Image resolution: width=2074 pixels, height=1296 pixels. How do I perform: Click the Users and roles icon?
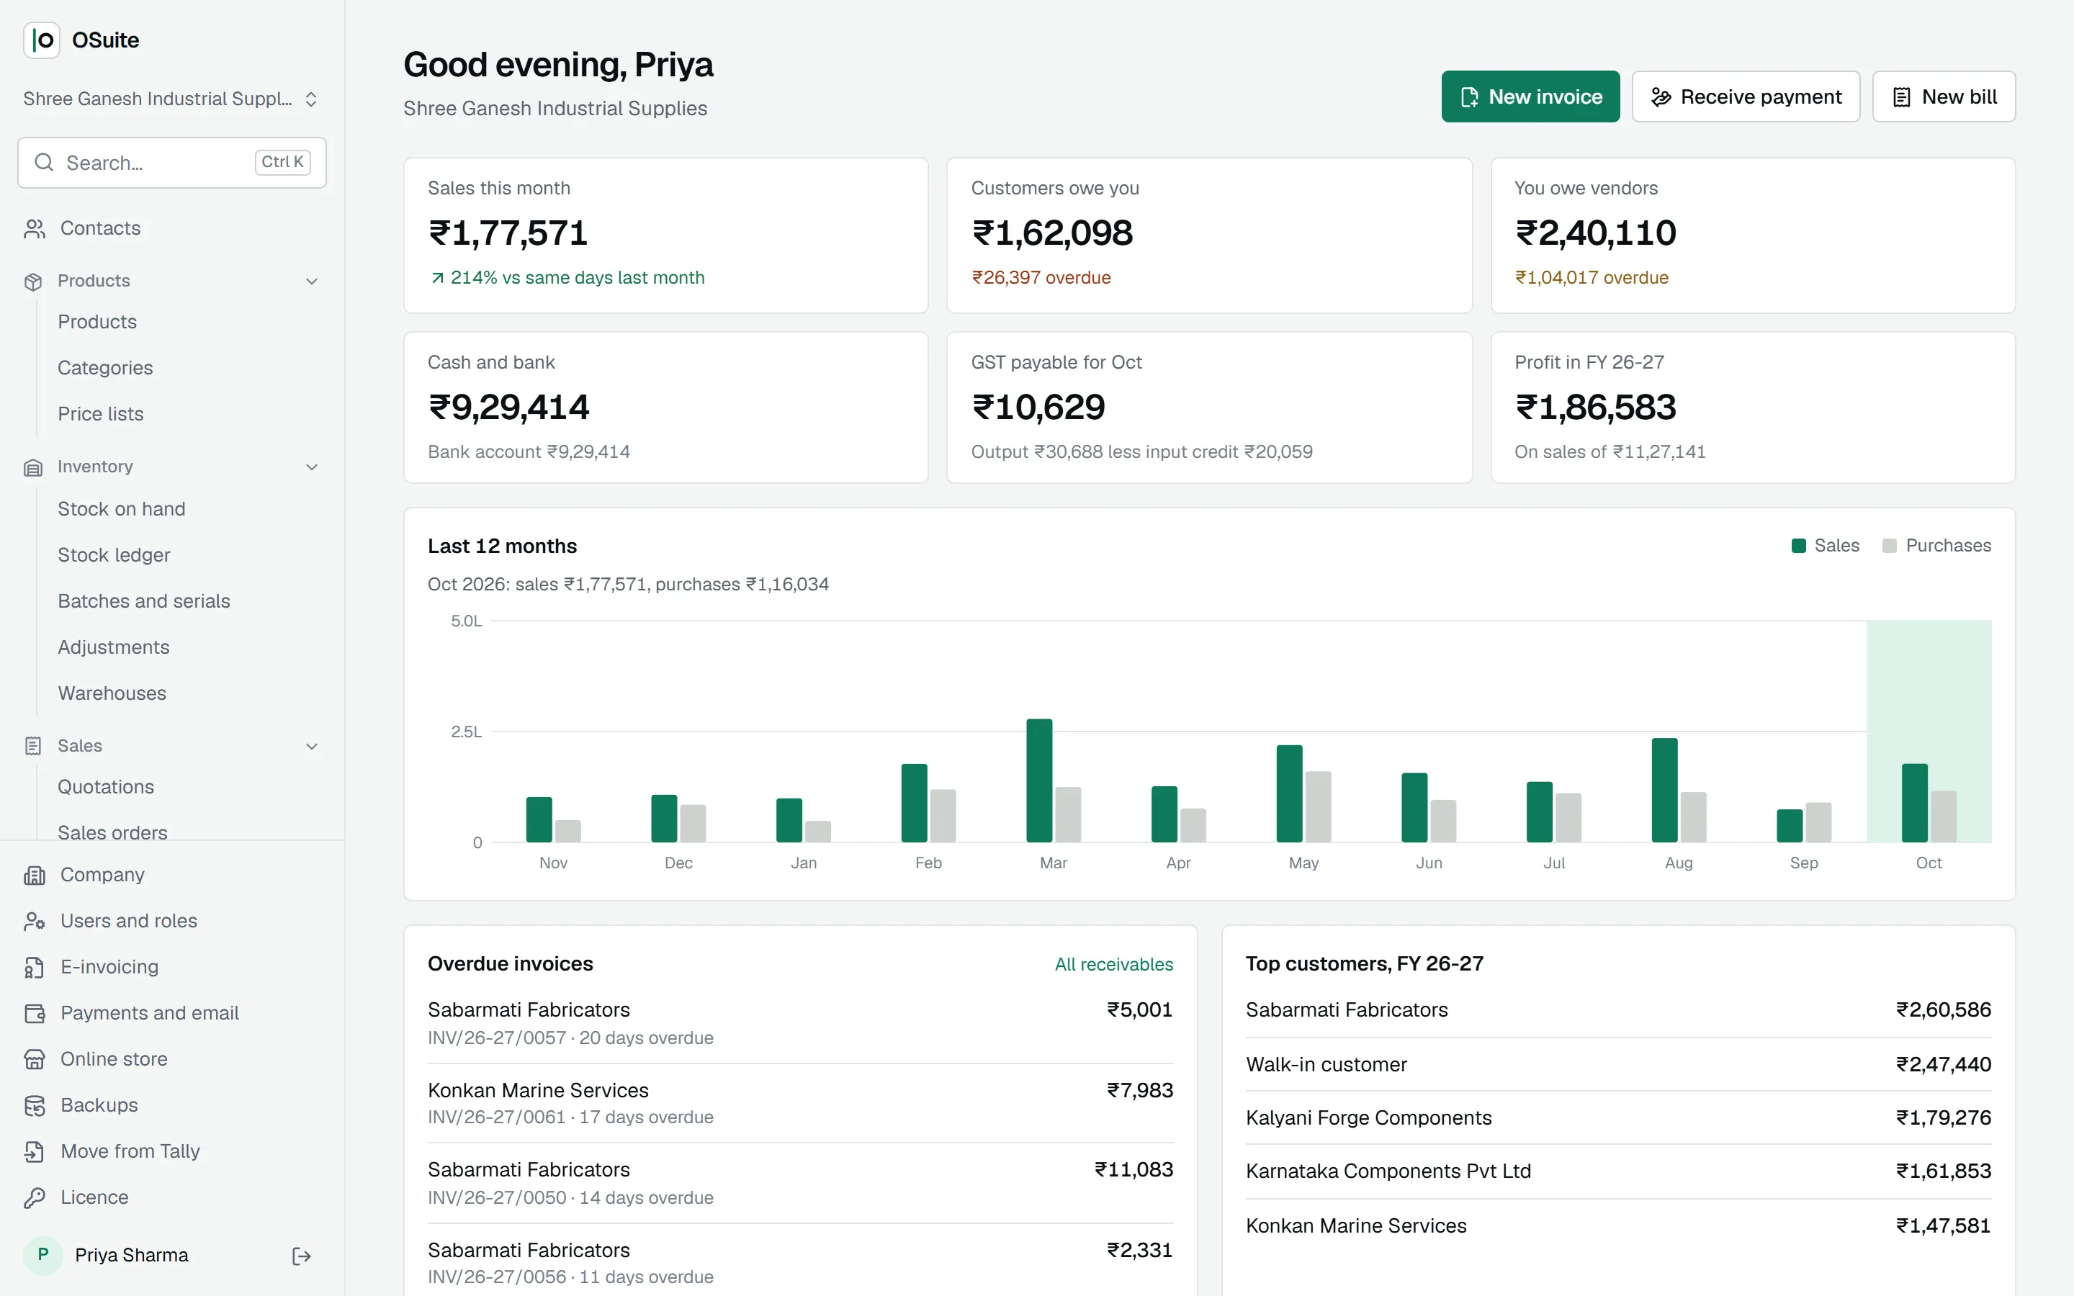pyautogui.click(x=35, y=922)
